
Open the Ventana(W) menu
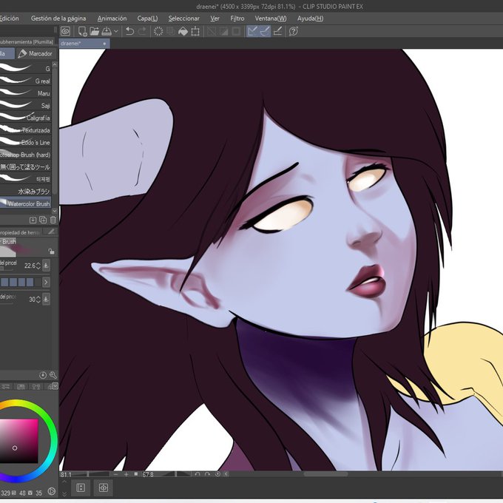(271, 18)
